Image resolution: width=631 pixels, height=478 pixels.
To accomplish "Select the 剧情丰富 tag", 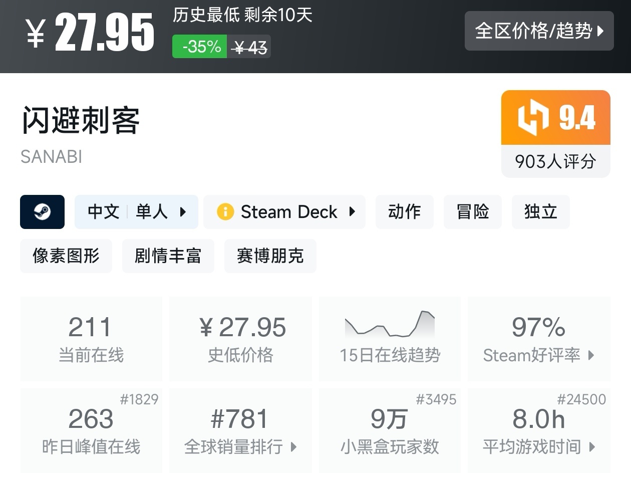I will 168,256.
